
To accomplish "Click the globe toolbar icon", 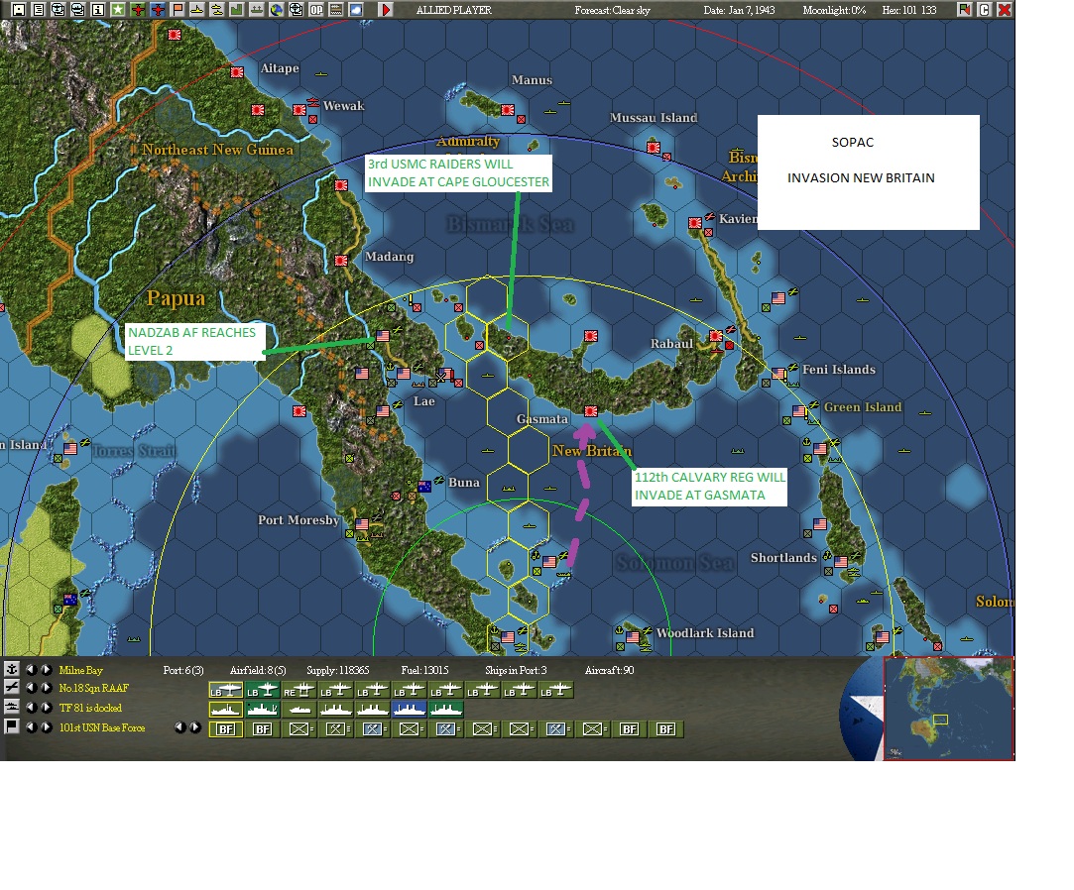I will tap(277, 10).
